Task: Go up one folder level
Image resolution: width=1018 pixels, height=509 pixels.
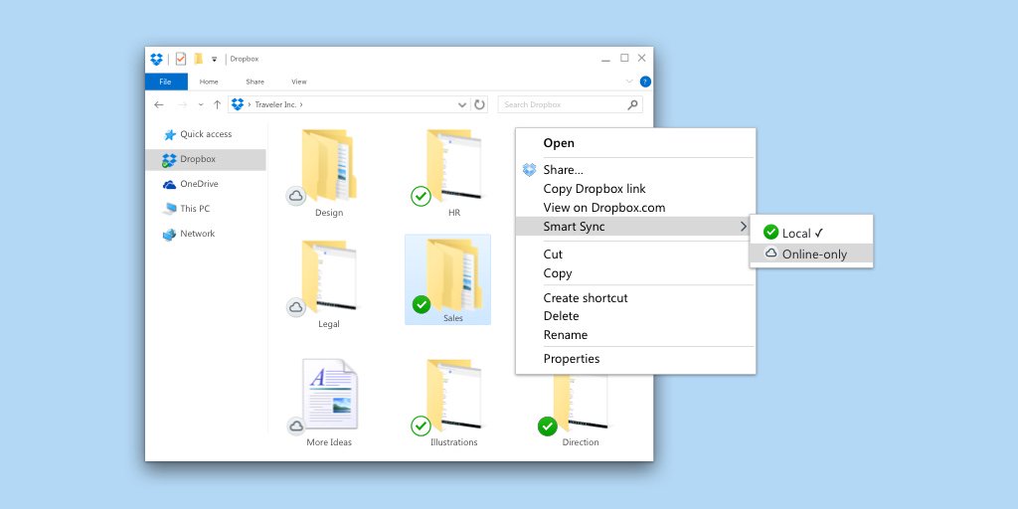Action: [217, 104]
